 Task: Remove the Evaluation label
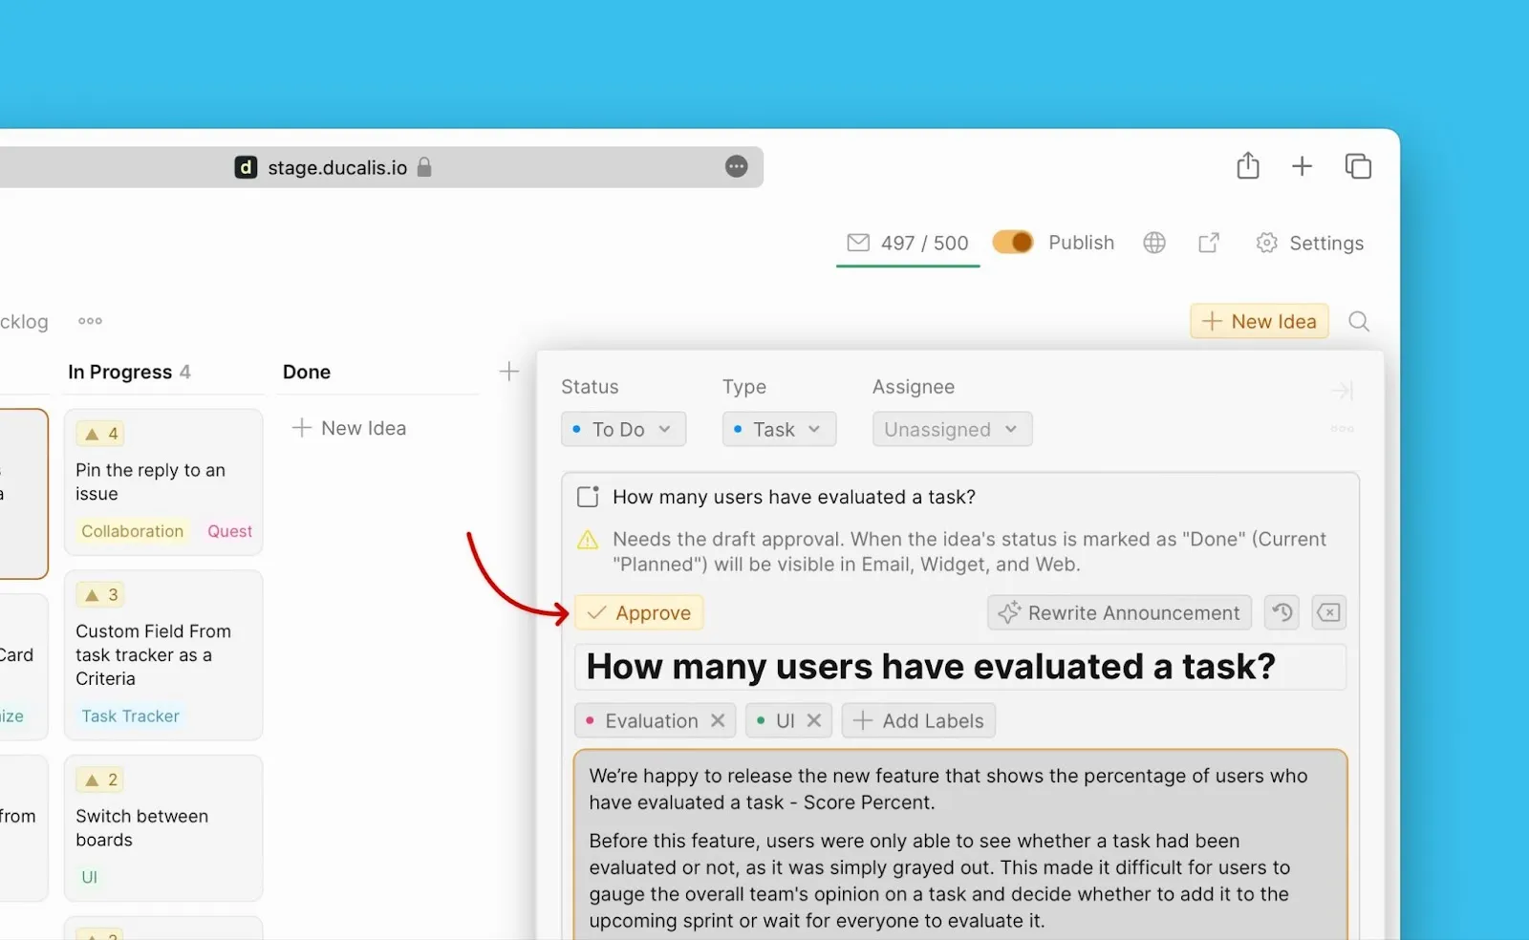pyautogui.click(x=718, y=720)
